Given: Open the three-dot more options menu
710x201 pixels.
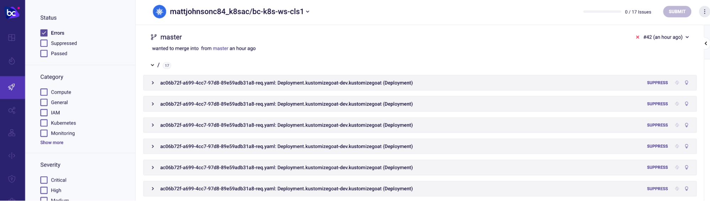Looking at the screenshot, I should point(704,12).
